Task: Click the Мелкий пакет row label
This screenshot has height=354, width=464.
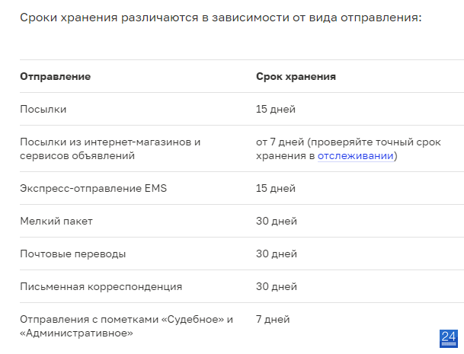Action: point(56,222)
